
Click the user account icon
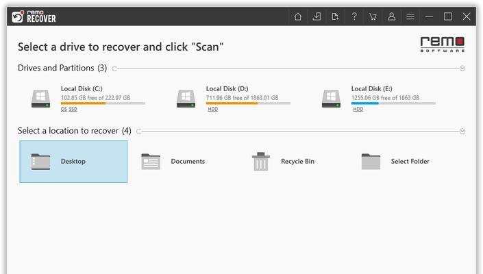click(x=391, y=16)
